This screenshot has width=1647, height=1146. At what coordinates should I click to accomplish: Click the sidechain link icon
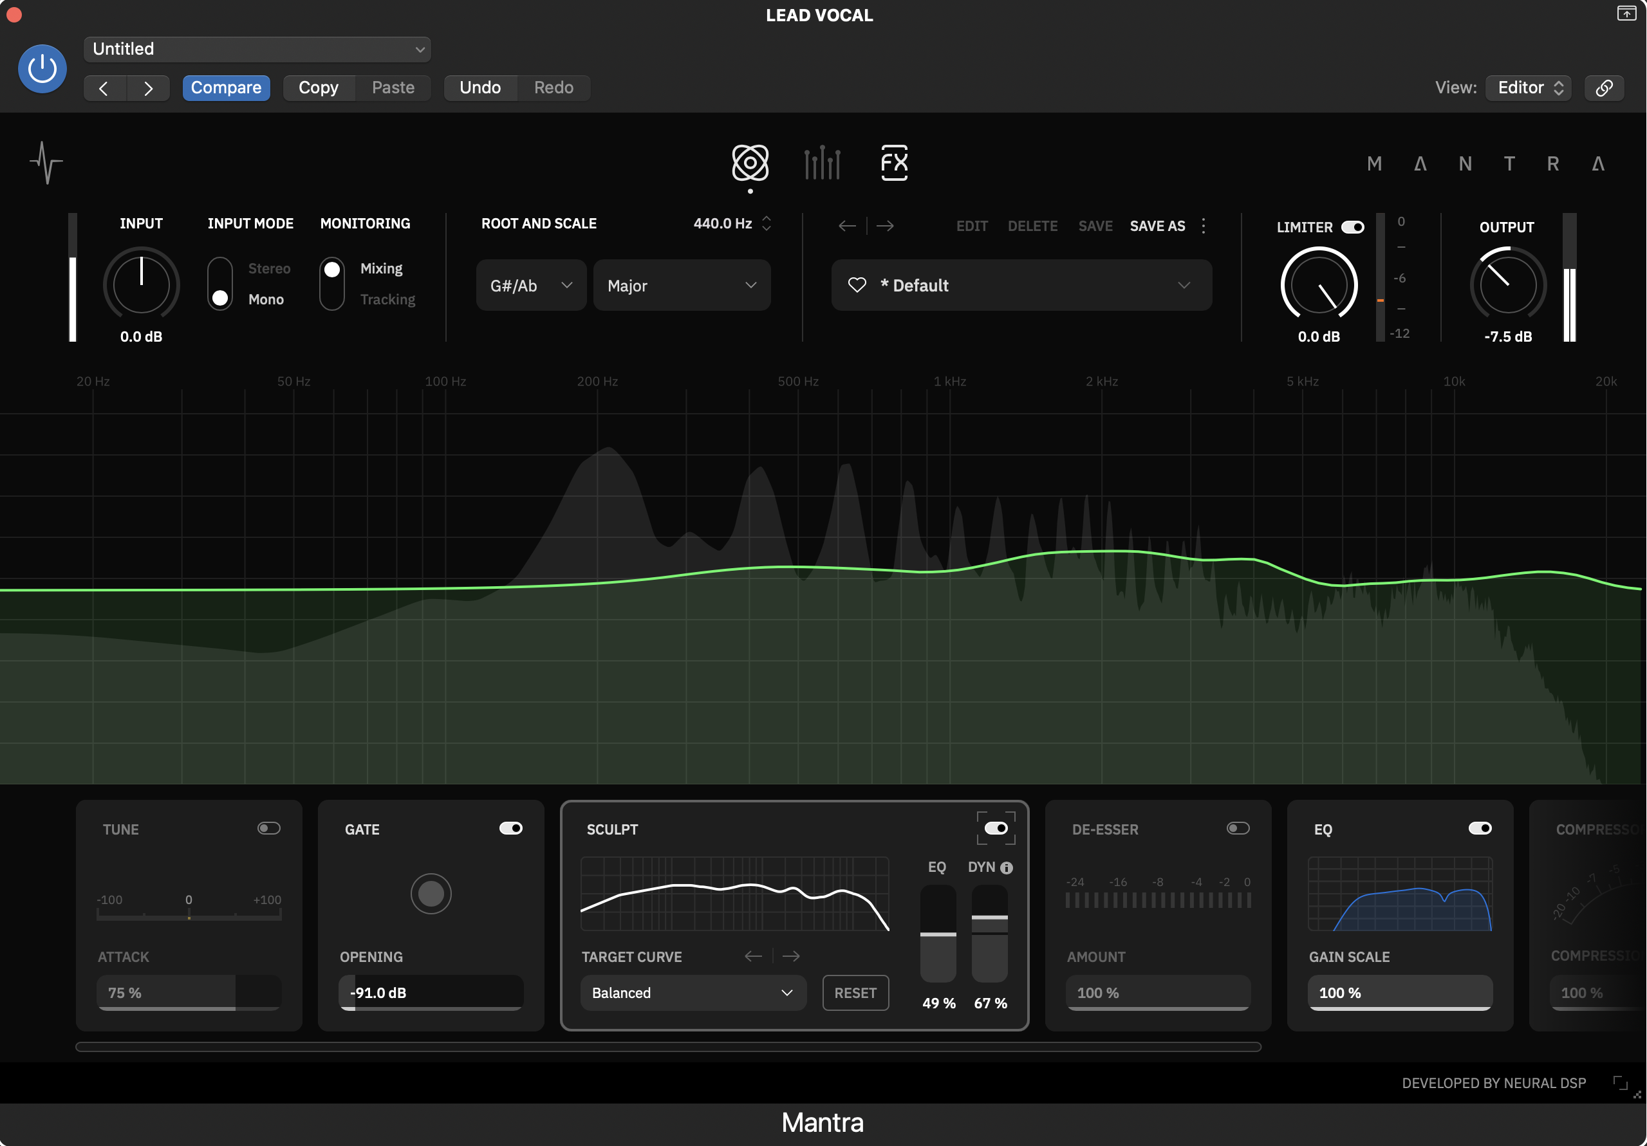pos(1604,88)
